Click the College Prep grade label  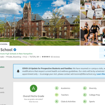94,95
